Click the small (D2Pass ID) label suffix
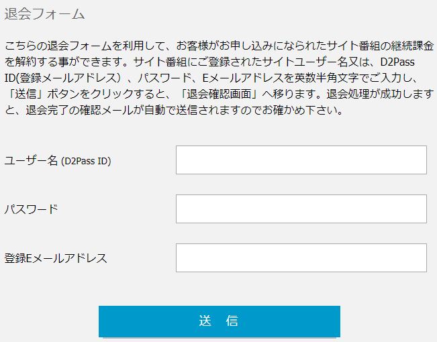This screenshot has width=437, height=342. point(86,161)
